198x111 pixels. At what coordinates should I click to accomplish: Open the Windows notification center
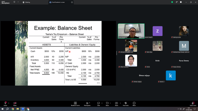click(x=195, y=109)
